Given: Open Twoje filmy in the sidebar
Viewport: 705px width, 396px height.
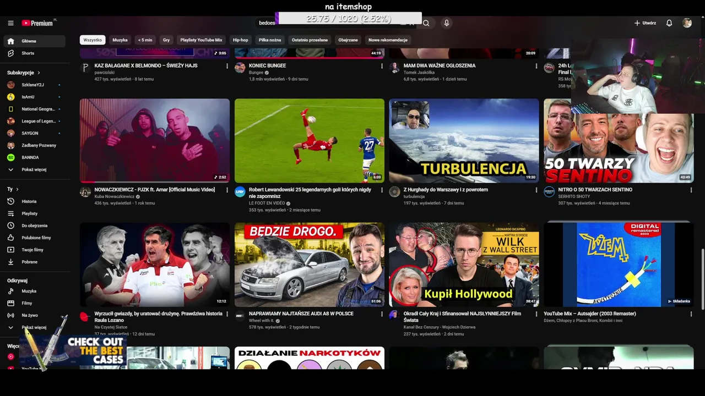Looking at the screenshot, I should (x=34, y=250).
